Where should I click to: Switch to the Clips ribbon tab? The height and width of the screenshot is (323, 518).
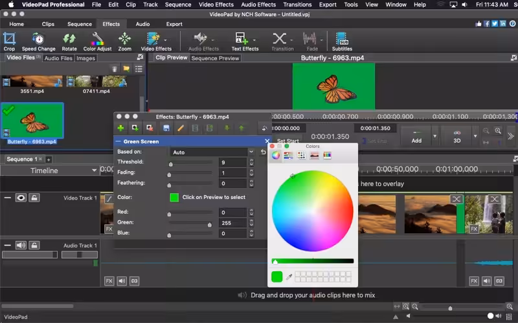(48, 24)
